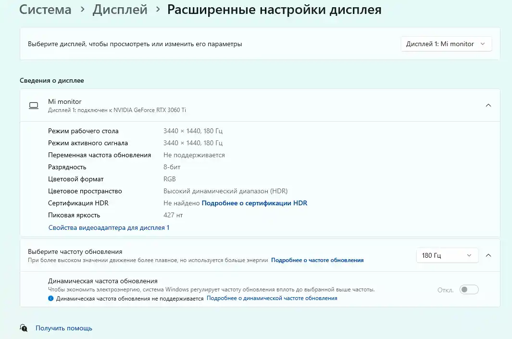Click the Выберите частоту обновления title
This screenshot has height=339, width=512.
(x=75, y=252)
